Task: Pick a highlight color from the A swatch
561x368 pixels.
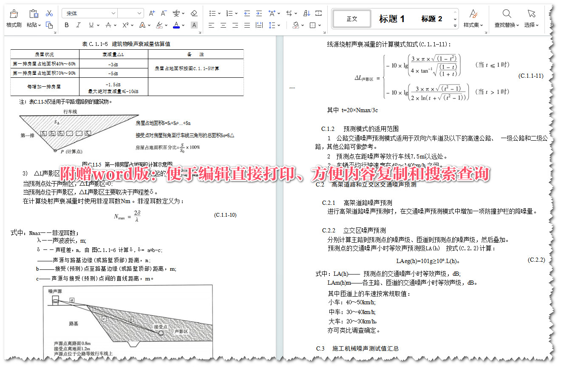Action: [194, 25]
